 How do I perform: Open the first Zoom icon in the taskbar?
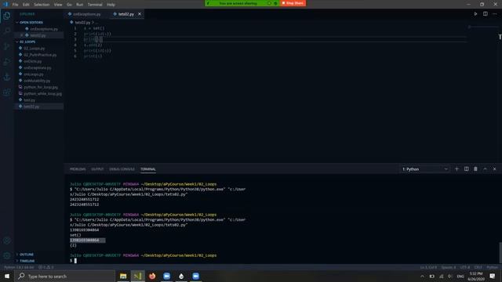[x=166, y=276]
